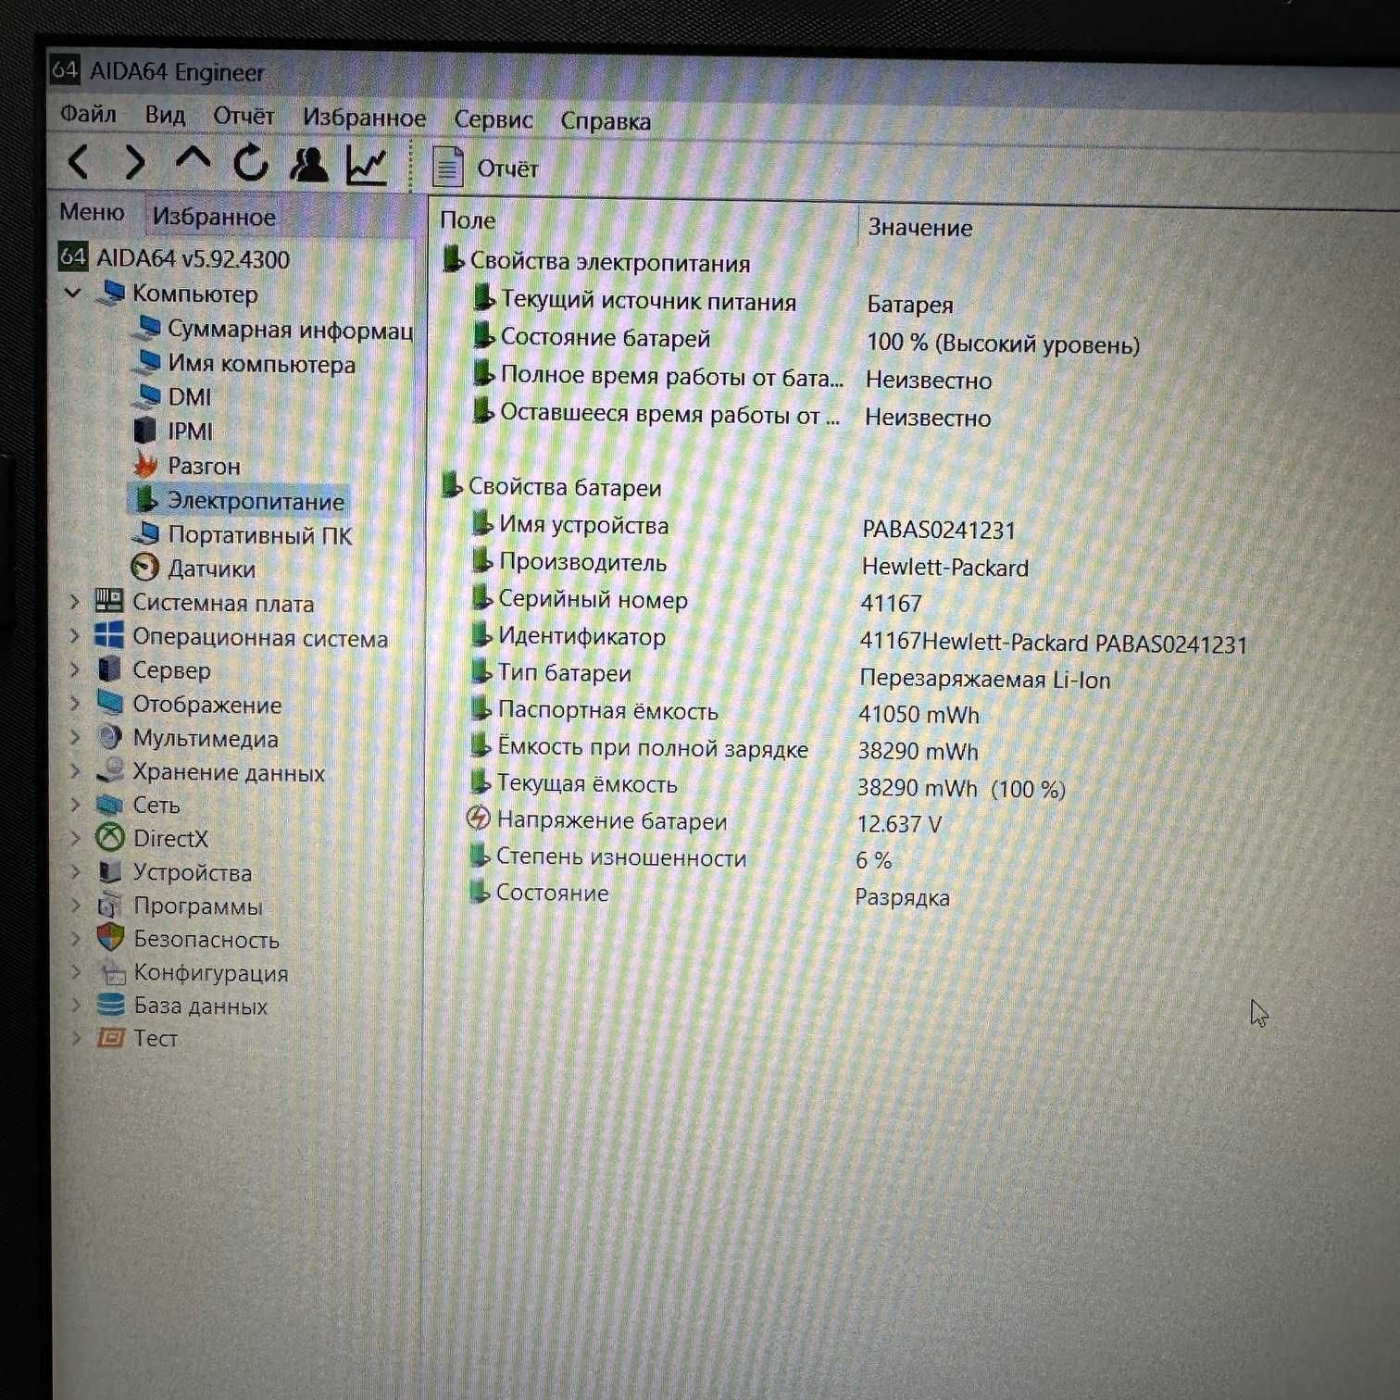Open the Сервис menu

[x=493, y=119]
